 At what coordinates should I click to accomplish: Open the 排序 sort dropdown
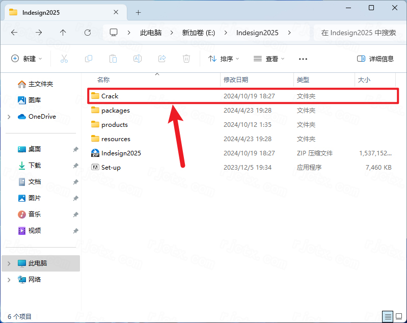[x=224, y=59]
